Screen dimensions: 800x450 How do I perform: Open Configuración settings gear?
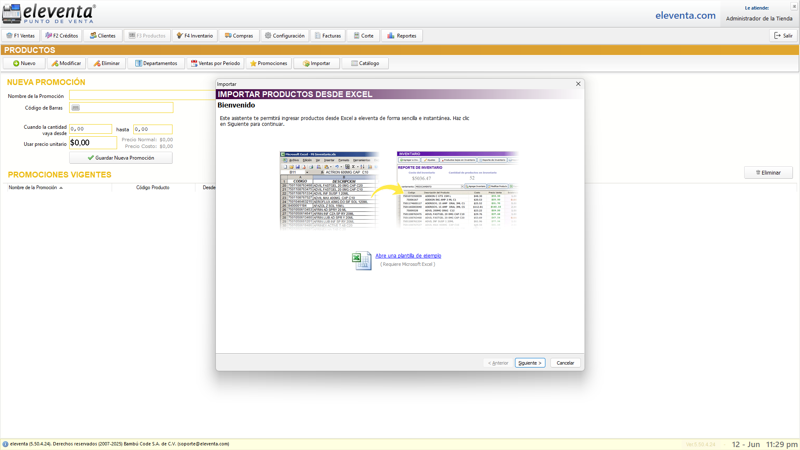pyautogui.click(x=285, y=36)
